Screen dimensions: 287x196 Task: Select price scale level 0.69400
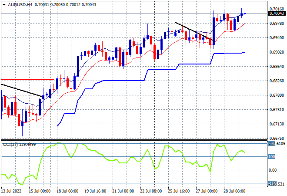pyautogui.click(x=277, y=38)
